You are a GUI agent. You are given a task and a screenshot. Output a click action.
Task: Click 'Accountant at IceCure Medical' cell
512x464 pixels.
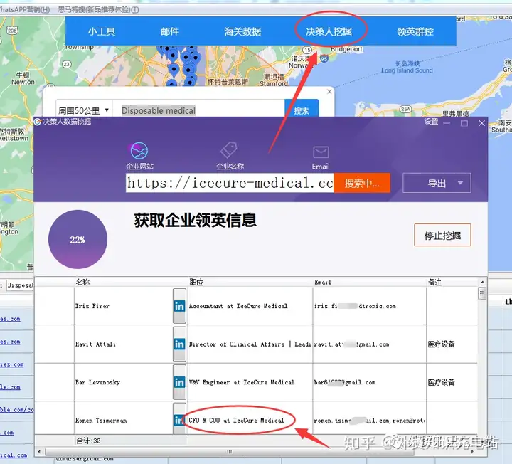(x=250, y=306)
